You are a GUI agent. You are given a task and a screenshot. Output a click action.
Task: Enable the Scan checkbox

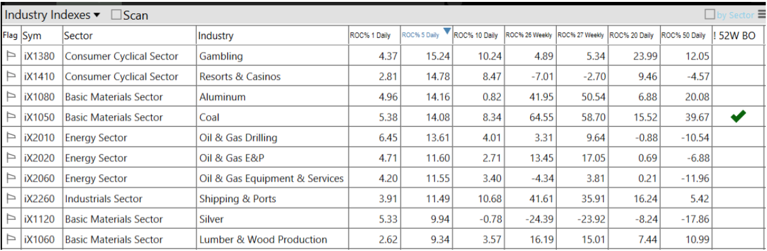[116, 15]
